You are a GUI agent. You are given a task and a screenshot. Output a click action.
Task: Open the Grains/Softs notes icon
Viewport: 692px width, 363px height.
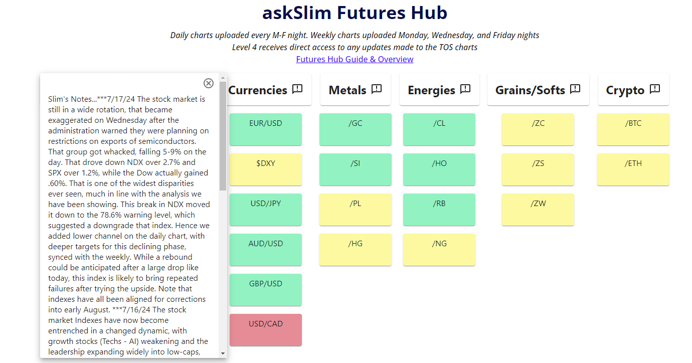(x=575, y=89)
